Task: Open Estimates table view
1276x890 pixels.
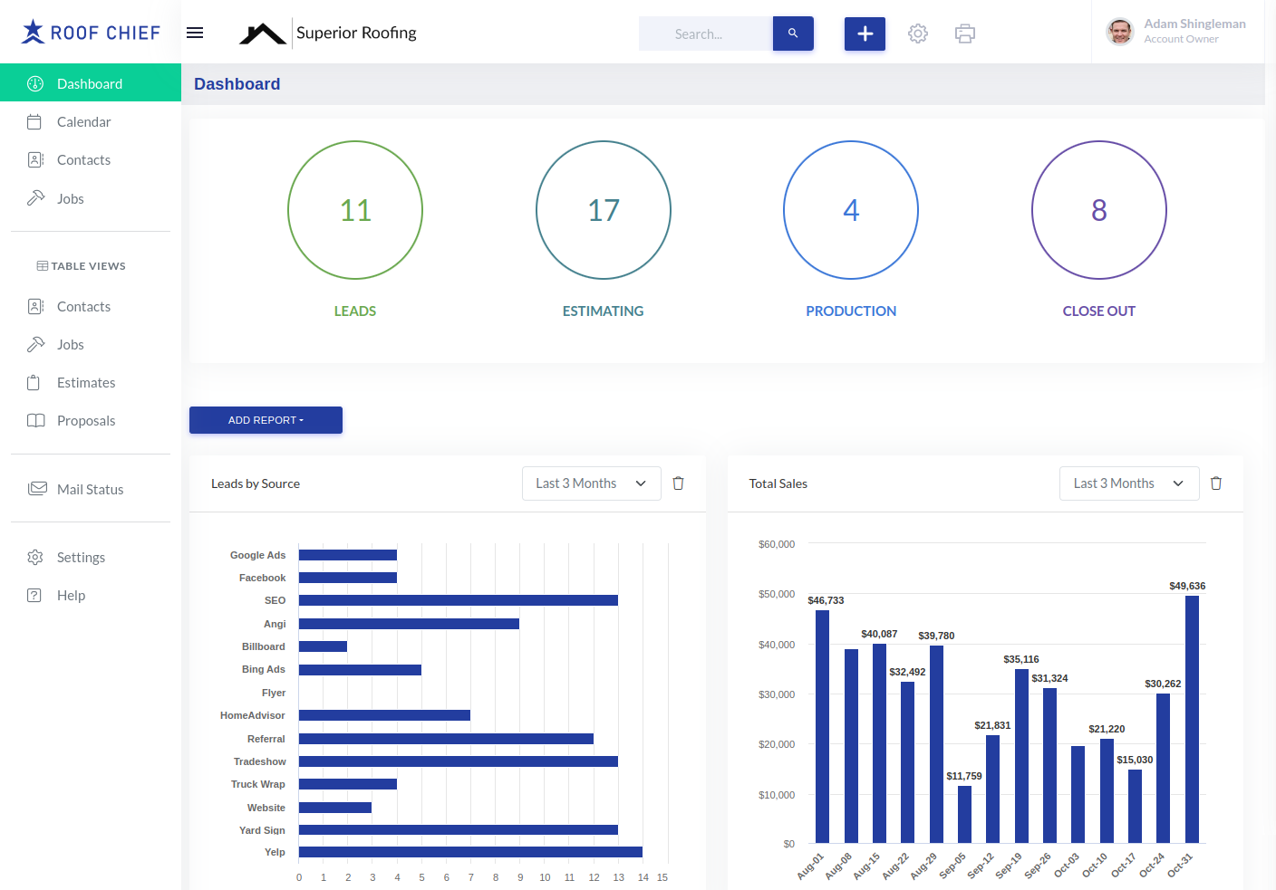Action: pos(91,382)
